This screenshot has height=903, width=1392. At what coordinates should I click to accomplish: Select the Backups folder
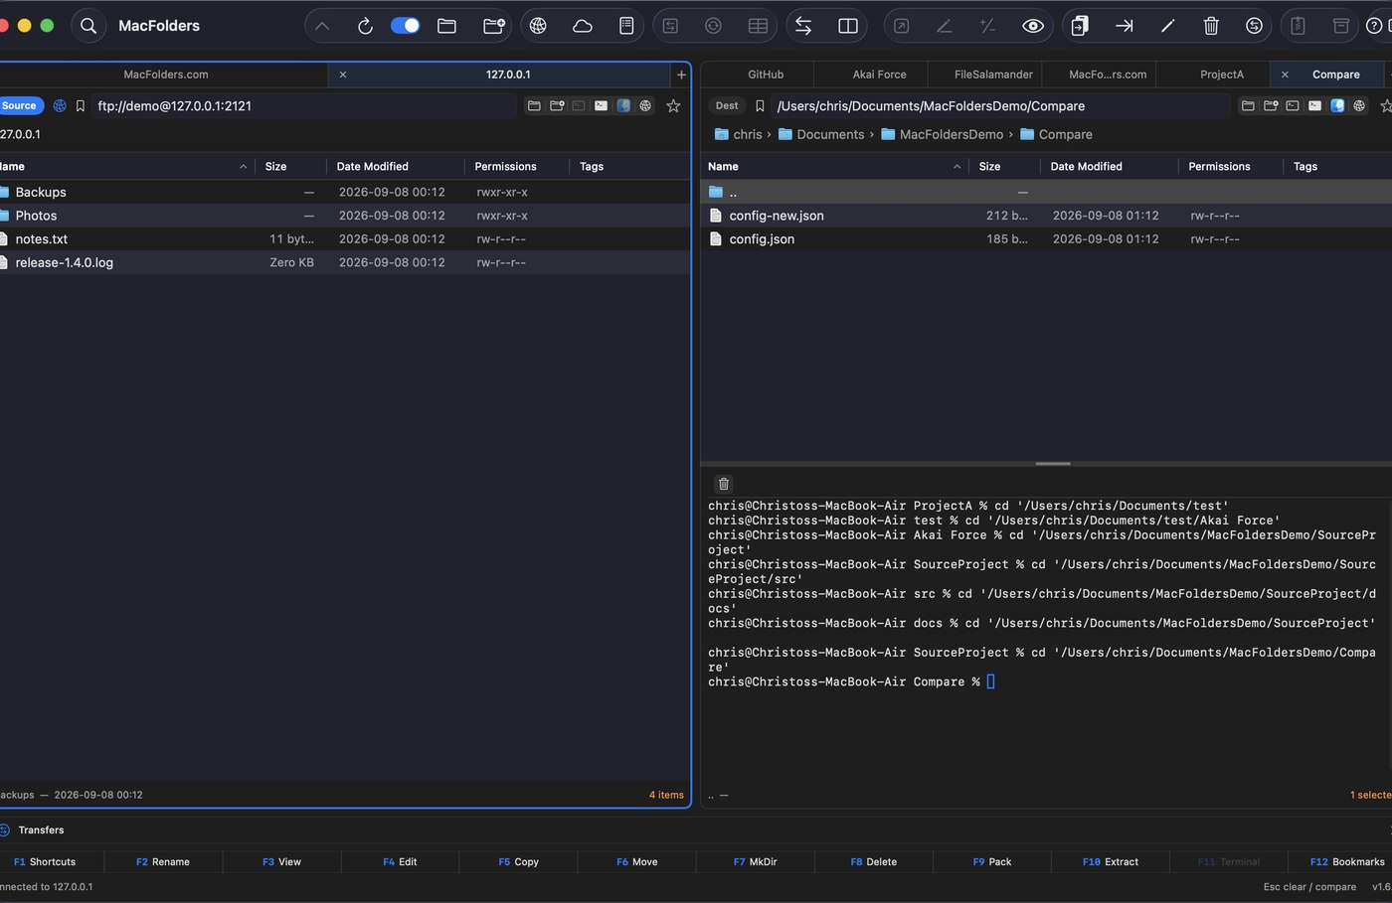(x=345, y=192)
